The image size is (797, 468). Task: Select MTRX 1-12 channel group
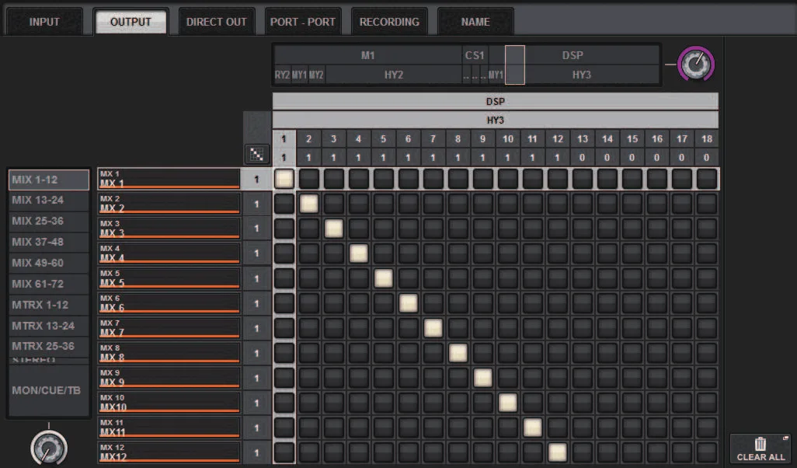[x=49, y=305]
